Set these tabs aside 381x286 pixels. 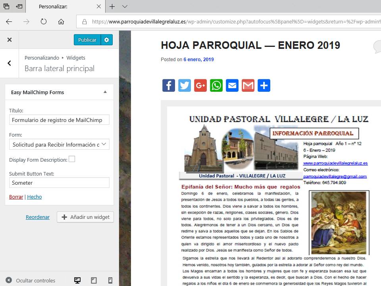pyautogui.click(x=19, y=6)
